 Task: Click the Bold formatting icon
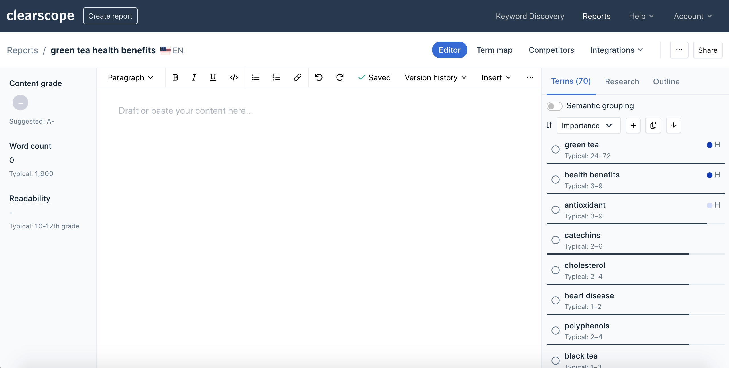[x=176, y=77]
